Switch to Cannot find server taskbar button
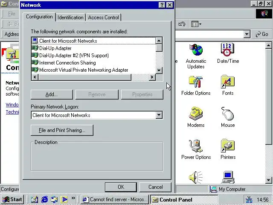 [115, 199]
